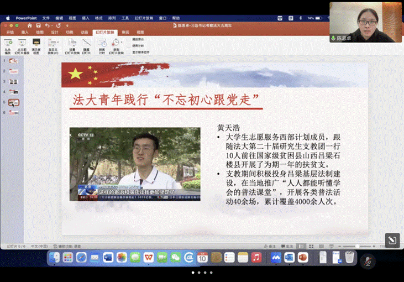This screenshot has height=282, width=404.
Task: Open quick access toolbar customize dropdown
Action: (x=66, y=25)
